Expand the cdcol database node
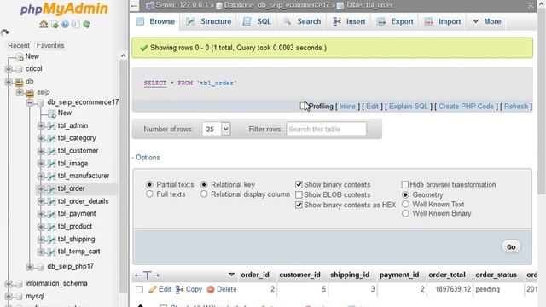 pos(9,69)
